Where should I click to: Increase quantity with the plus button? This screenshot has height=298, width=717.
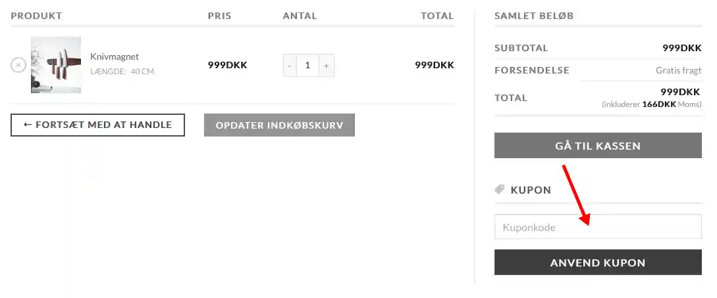click(x=326, y=66)
